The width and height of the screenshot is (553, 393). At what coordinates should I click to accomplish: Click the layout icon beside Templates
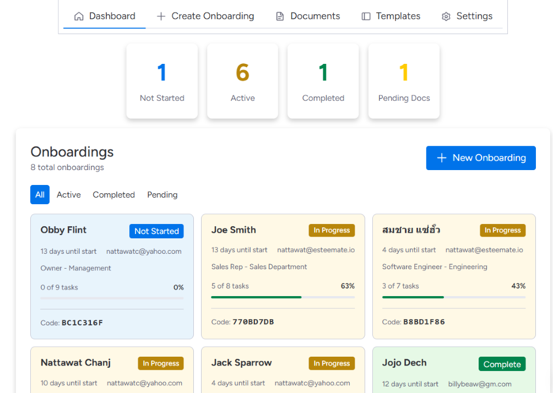click(366, 17)
